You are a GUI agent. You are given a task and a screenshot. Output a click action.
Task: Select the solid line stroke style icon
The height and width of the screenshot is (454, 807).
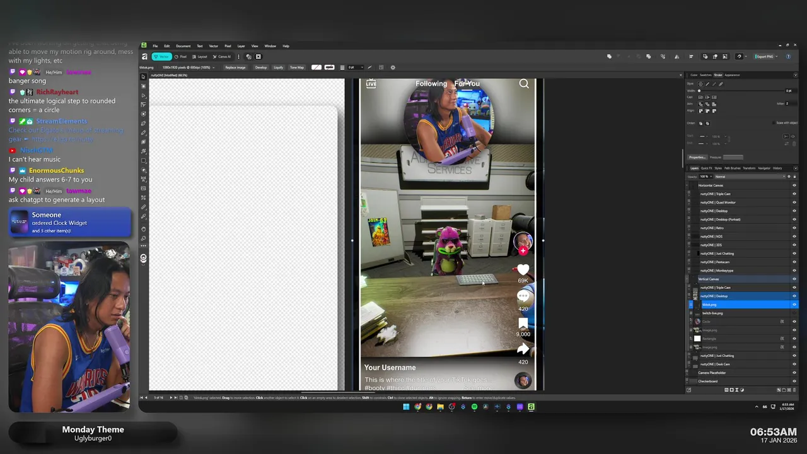click(707, 84)
